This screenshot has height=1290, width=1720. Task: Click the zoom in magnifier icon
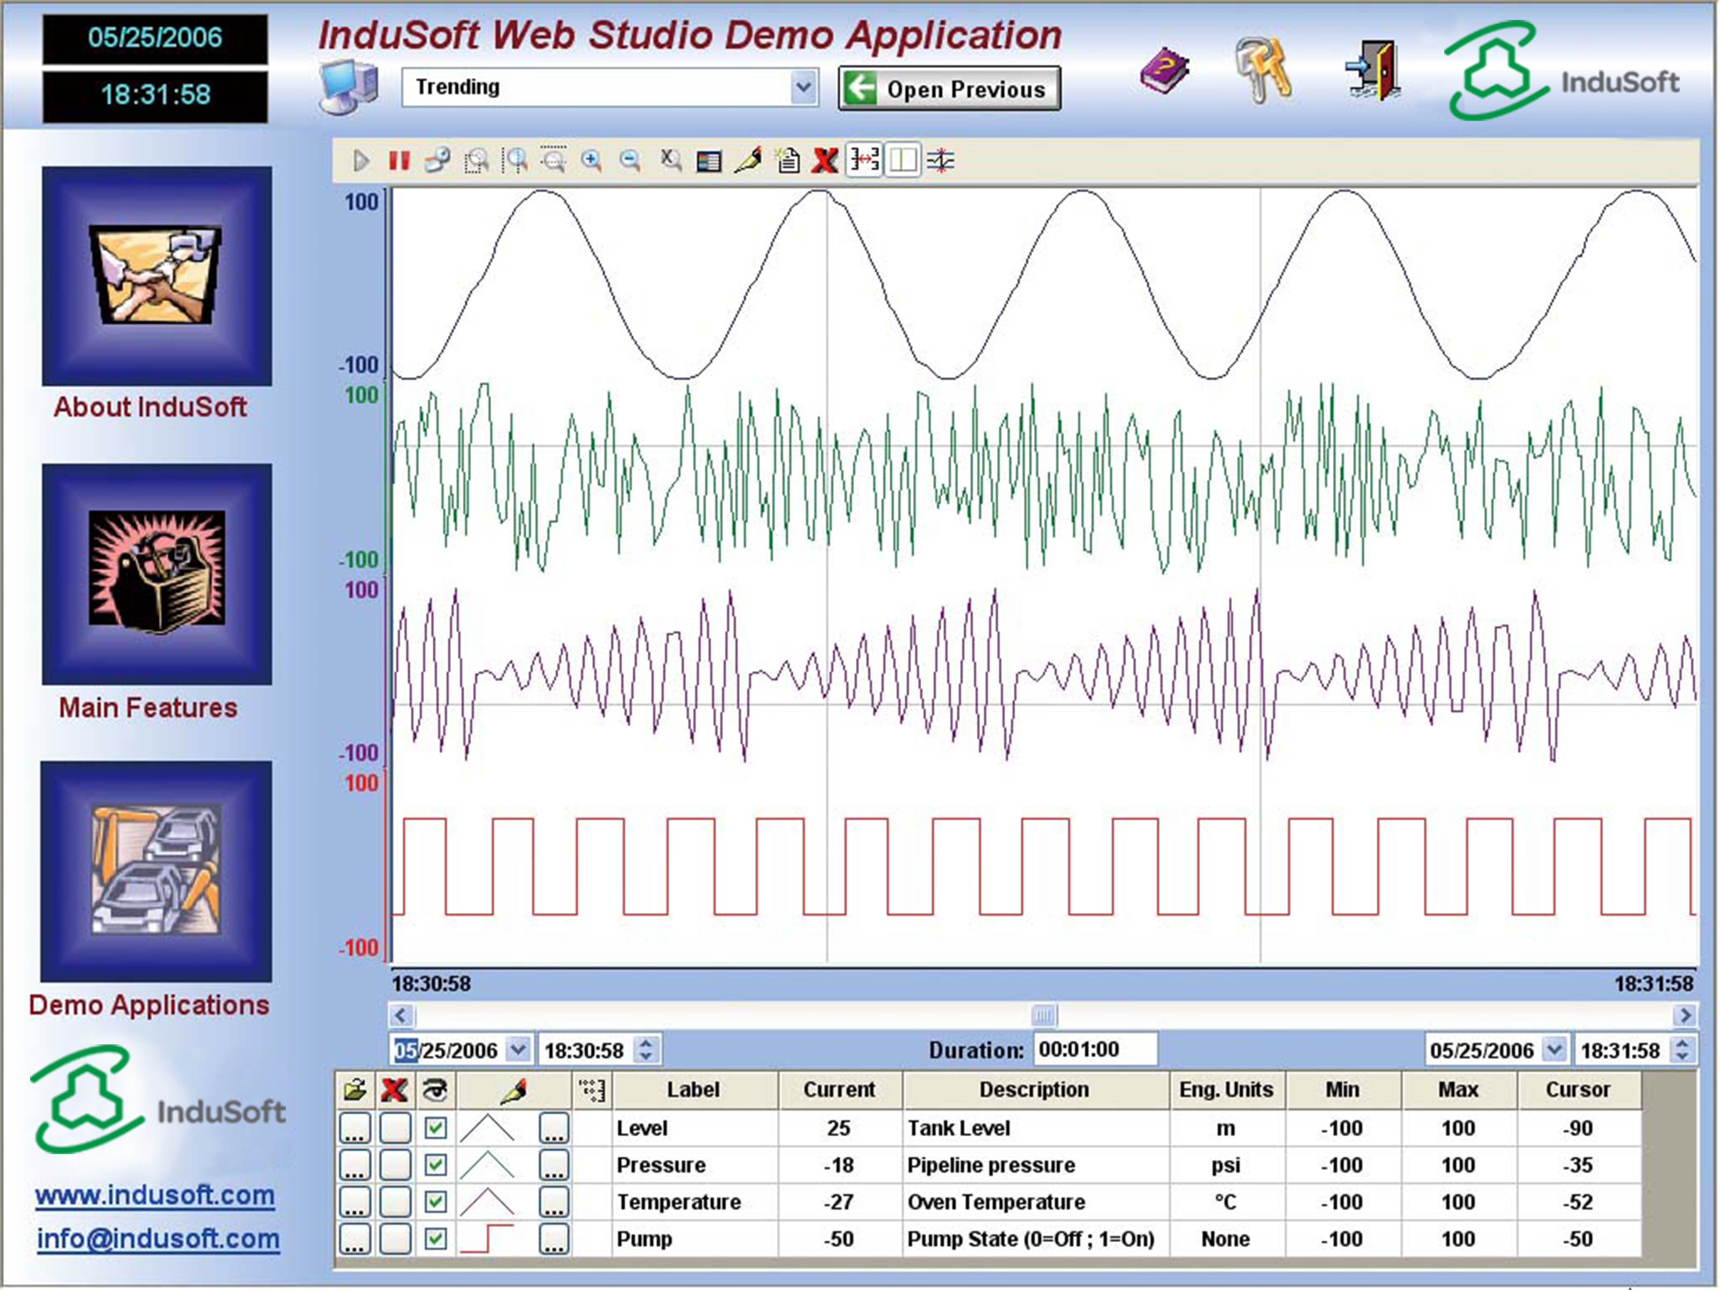pyautogui.click(x=592, y=161)
